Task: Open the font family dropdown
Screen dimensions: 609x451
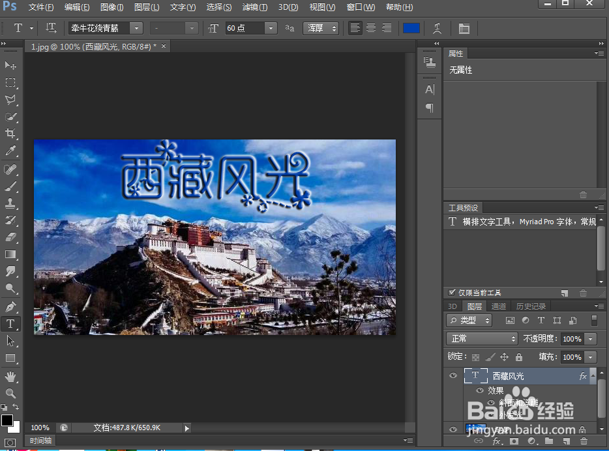Action: click(x=136, y=28)
